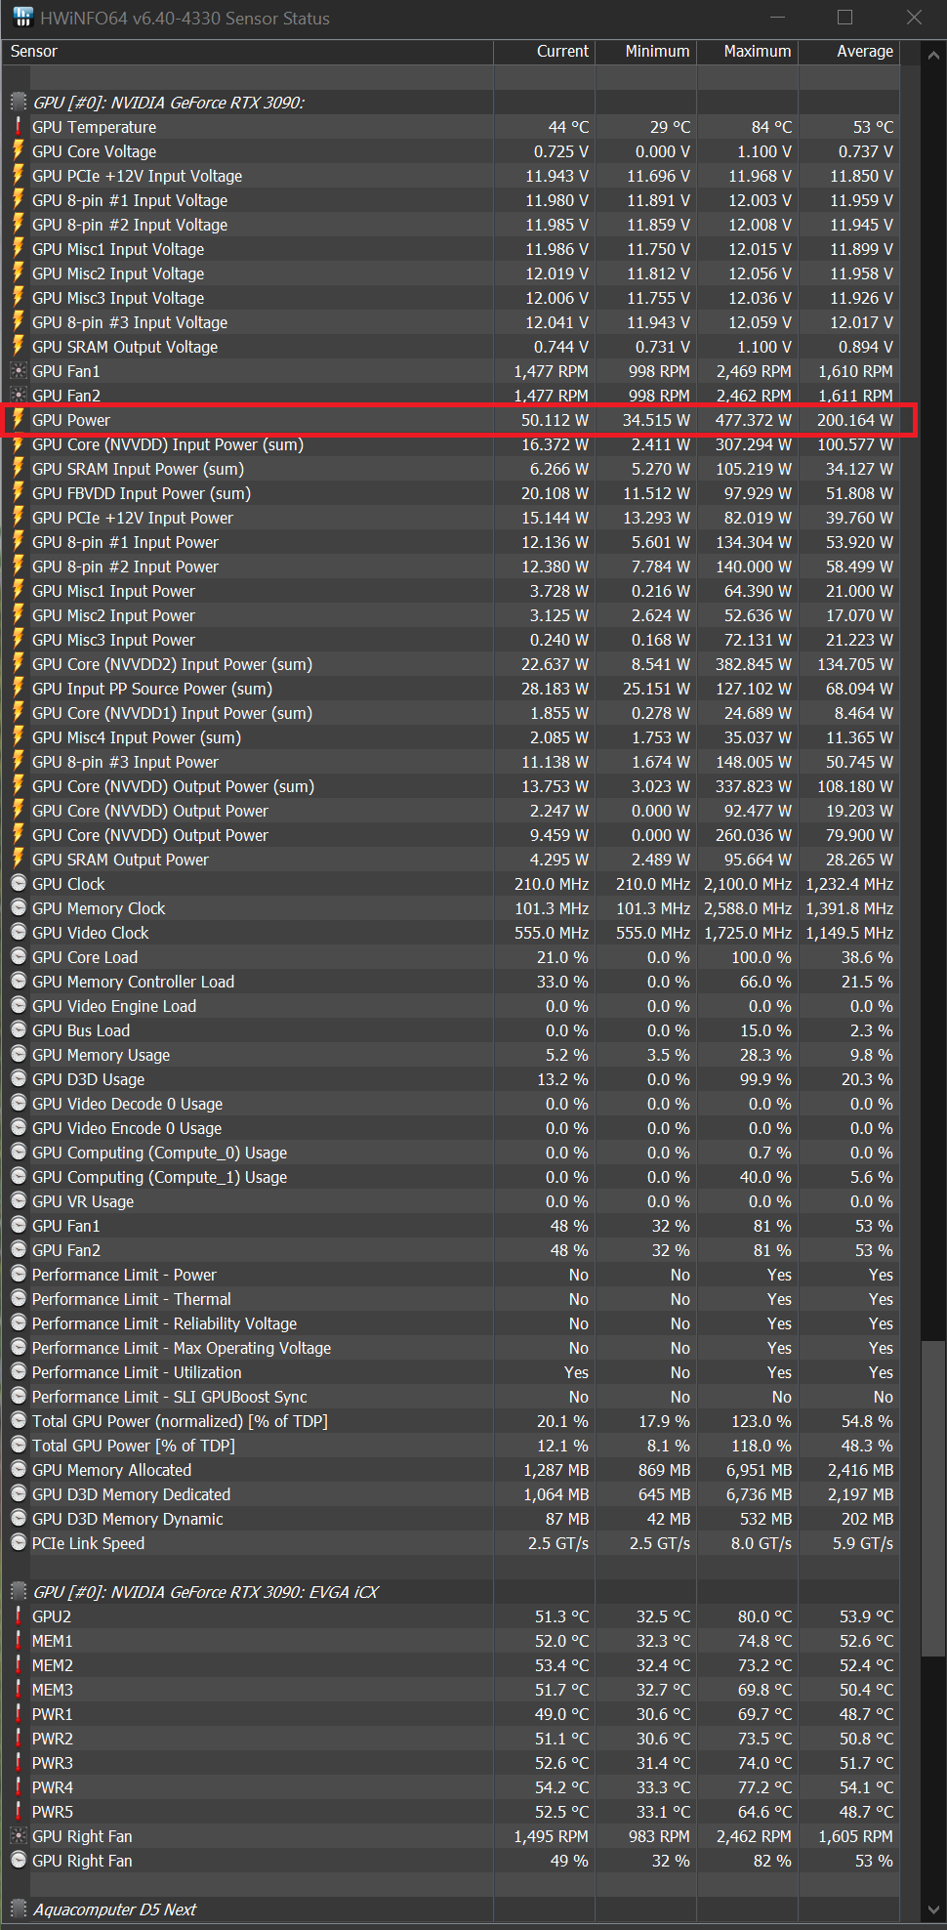The height and width of the screenshot is (1930, 947).
Task: Click the icon beside PCIe Link Speed
Action: pos(18,1543)
